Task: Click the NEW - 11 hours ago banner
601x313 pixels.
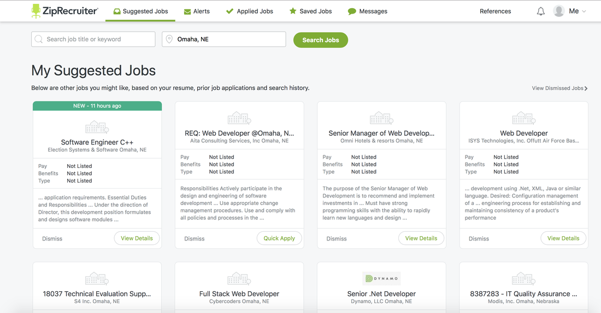Action: tap(97, 106)
